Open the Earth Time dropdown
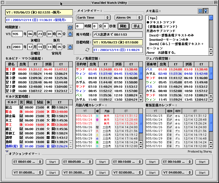 tap(93, 18)
